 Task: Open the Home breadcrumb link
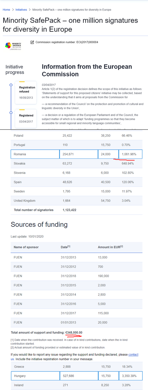[x=6, y=10]
